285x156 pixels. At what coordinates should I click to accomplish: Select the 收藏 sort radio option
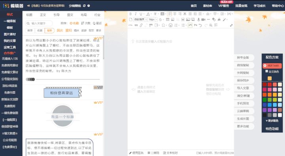click(74, 23)
